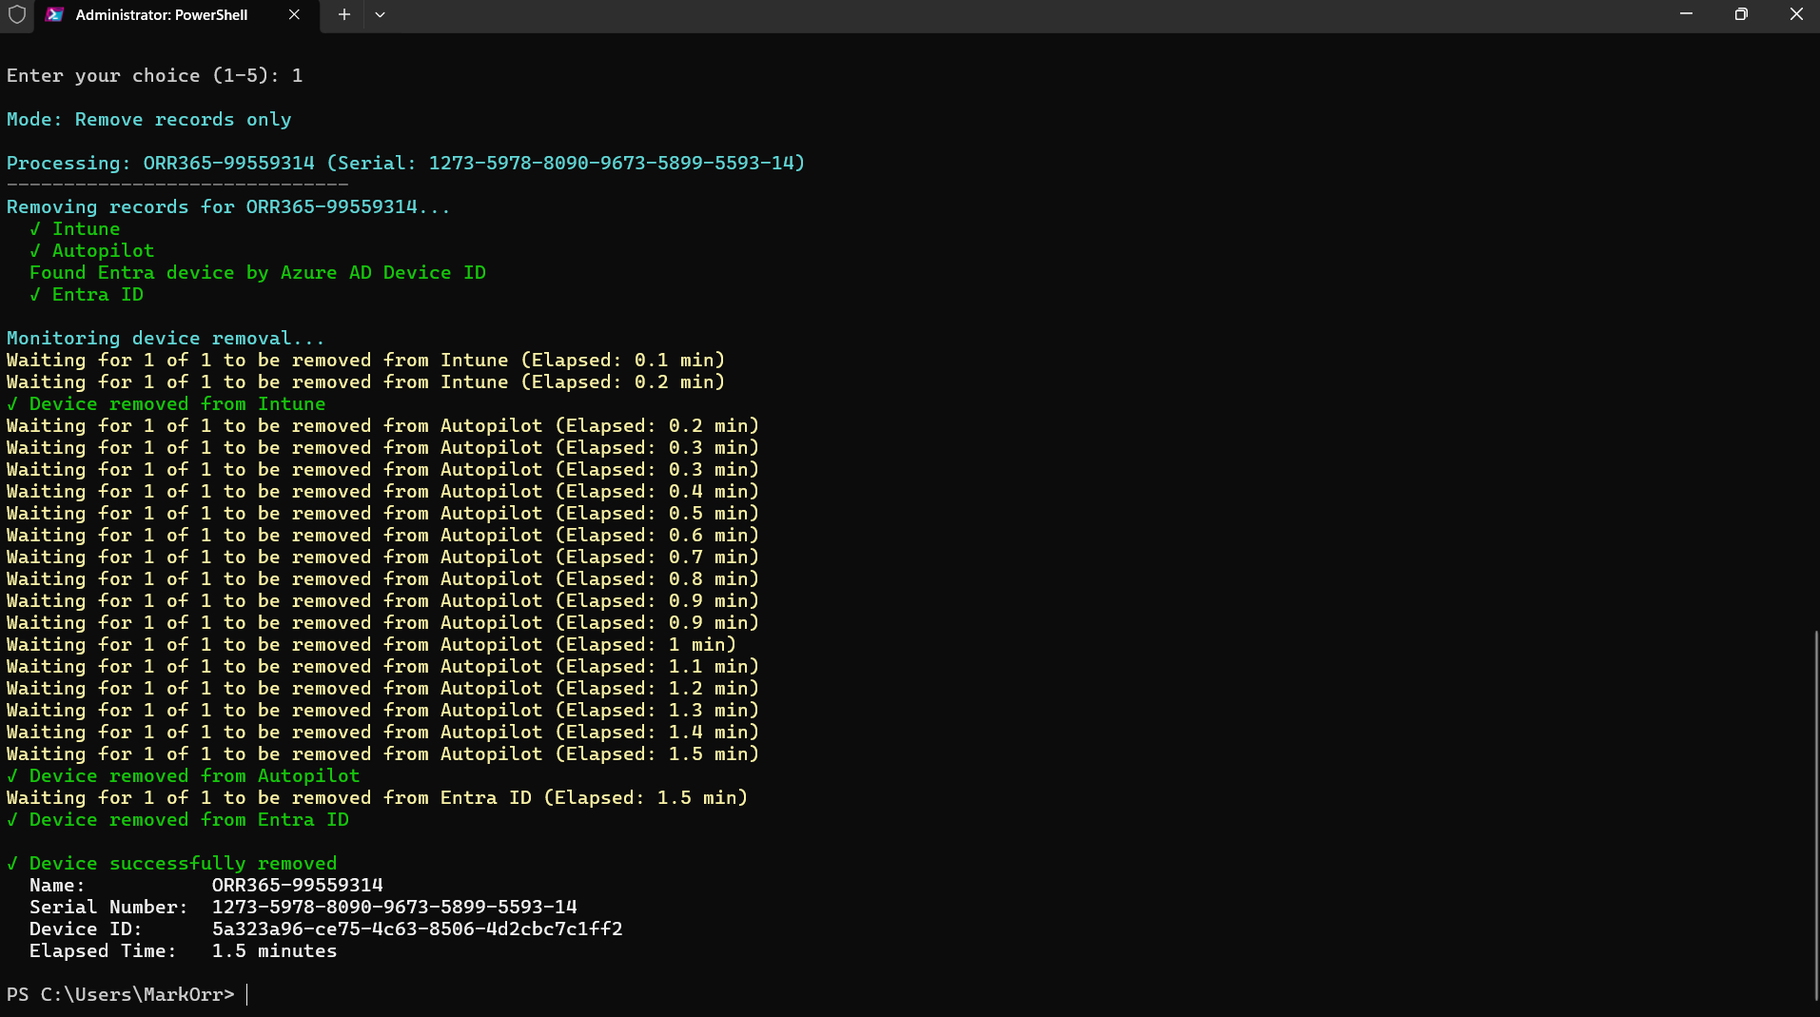The height and width of the screenshot is (1017, 1820).
Task: Click 'Found Entra device by Azure AD Device ID'
Action: pyautogui.click(x=258, y=273)
